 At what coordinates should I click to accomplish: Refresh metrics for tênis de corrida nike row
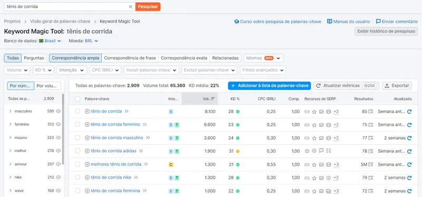point(409,177)
